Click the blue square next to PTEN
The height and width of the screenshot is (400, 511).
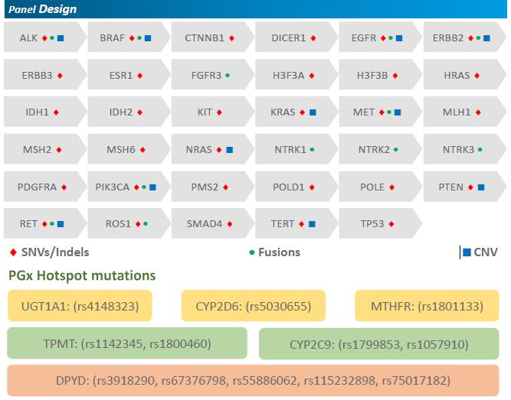click(x=481, y=187)
